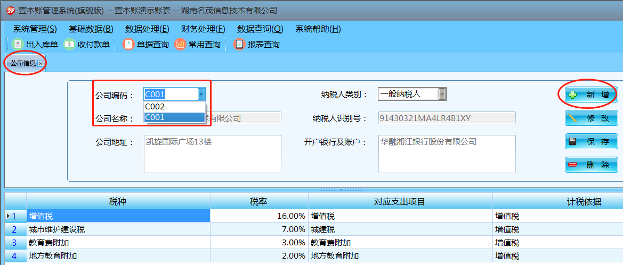Click the 删除 button

(x=591, y=165)
